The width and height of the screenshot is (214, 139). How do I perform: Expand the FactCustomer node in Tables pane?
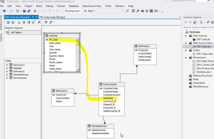[x=7, y=78]
